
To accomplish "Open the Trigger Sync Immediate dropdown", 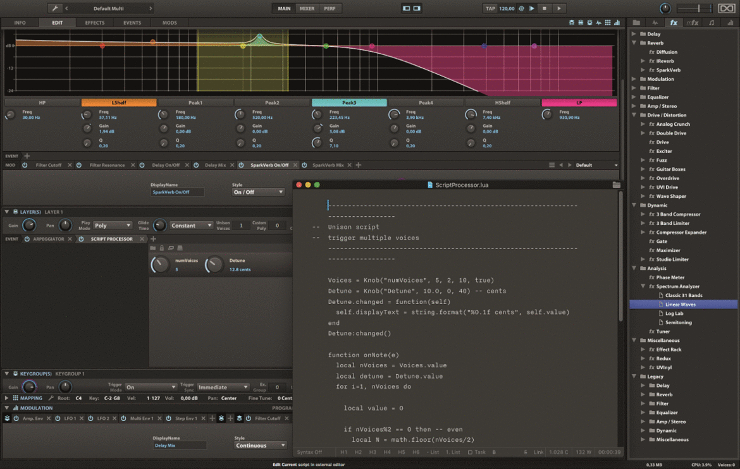I will (223, 387).
